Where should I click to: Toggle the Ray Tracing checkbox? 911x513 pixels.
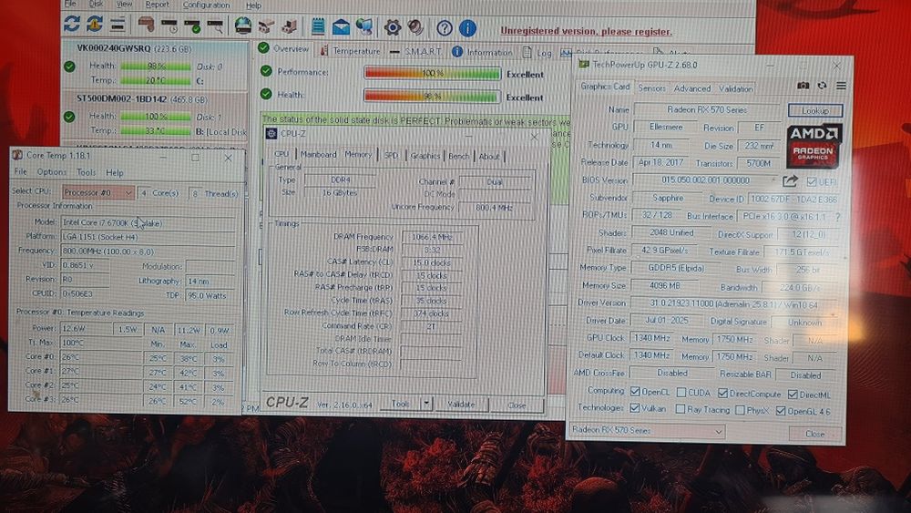click(681, 409)
